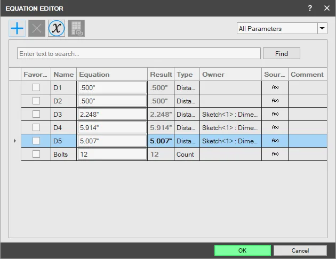Image resolution: width=336 pixels, height=259 pixels.
Task: Select the Bolts name cell
Action: [x=63, y=154]
